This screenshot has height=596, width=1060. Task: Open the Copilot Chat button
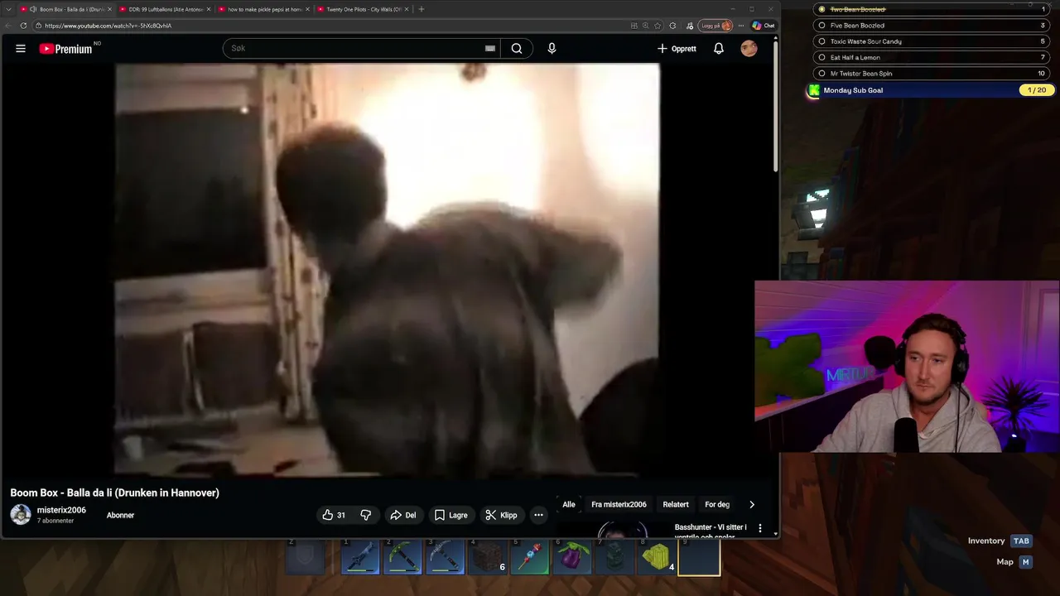763,26
